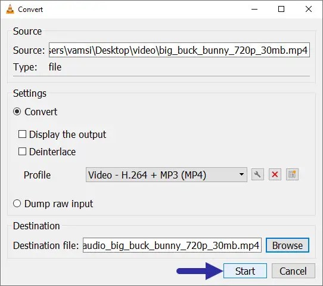Click the Profile label text

(x=37, y=175)
